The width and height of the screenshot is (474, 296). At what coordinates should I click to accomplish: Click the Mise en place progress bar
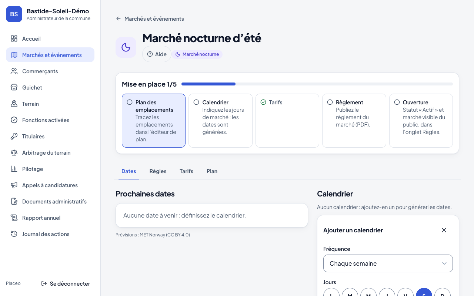click(317, 84)
